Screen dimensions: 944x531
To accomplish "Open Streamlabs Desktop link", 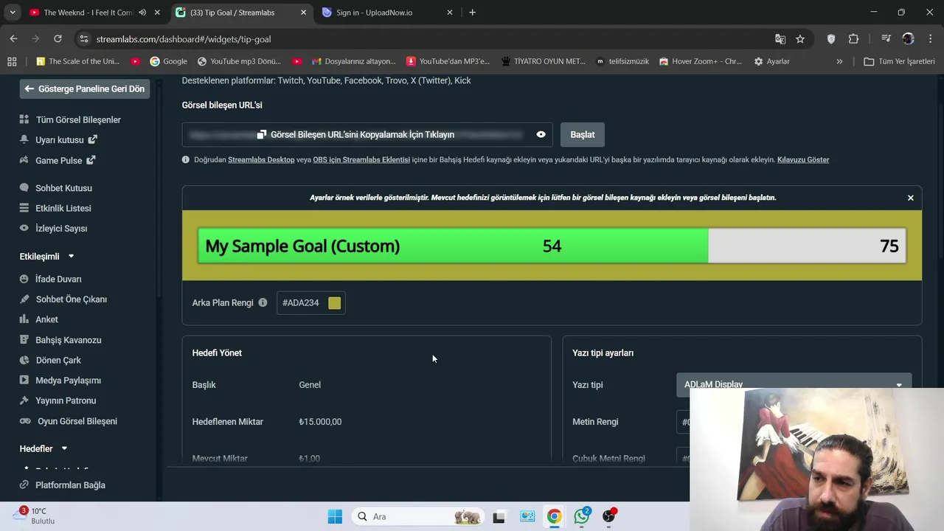I will tap(261, 159).
